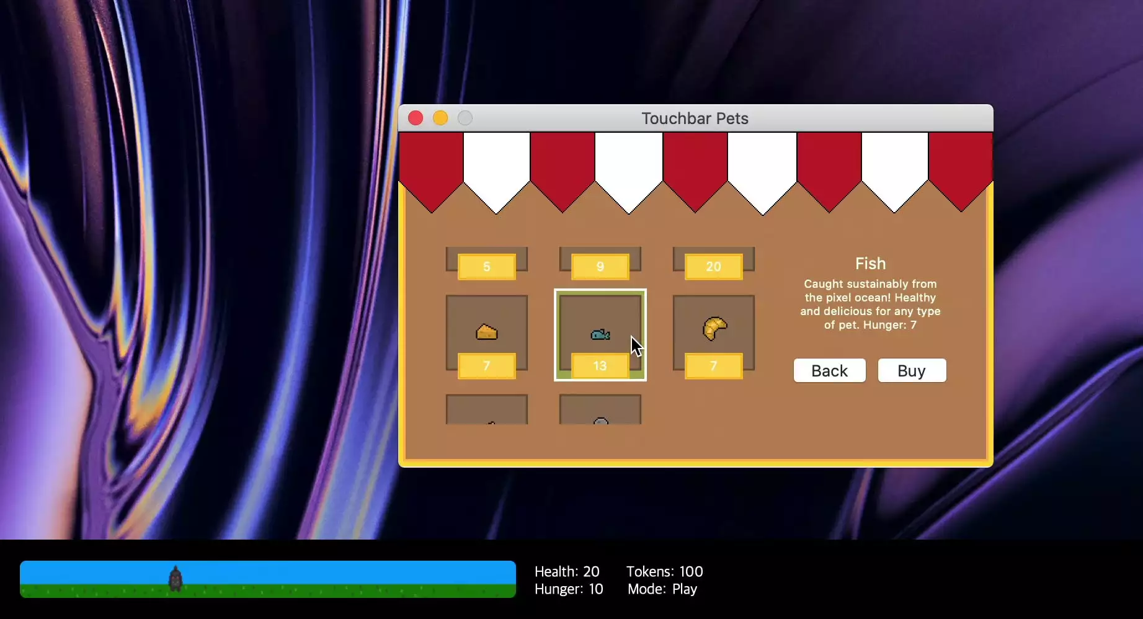Click the Health: 20 status text

click(567, 571)
